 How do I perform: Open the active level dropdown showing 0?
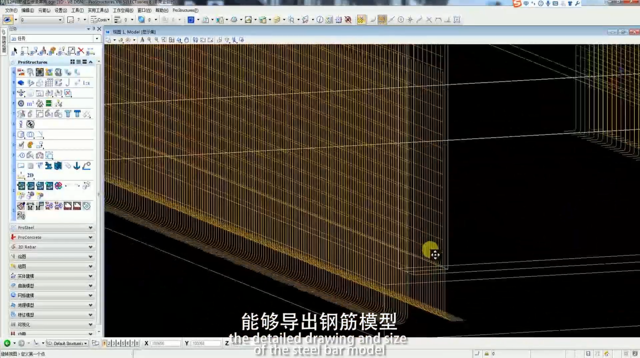[x=41, y=20]
